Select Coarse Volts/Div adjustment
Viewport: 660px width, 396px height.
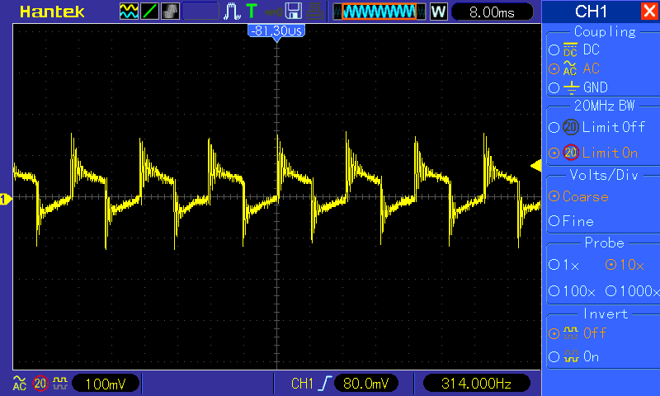pos(579,196)
